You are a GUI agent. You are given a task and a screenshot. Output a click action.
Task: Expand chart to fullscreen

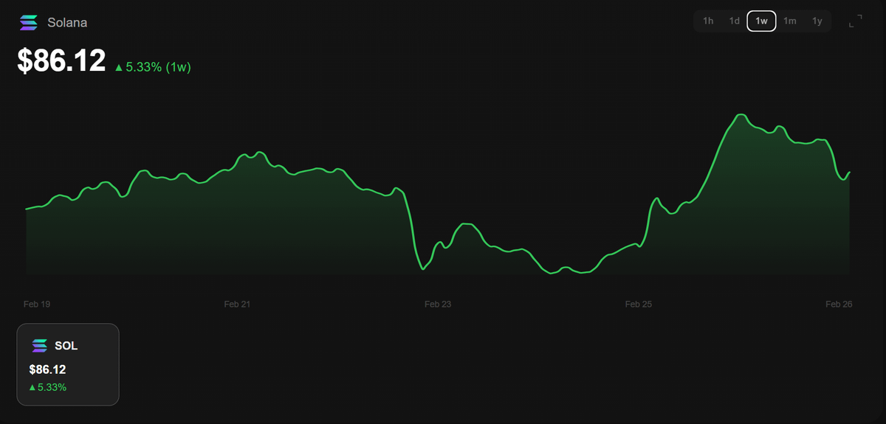pyautogui.click(x=856, y=21)
